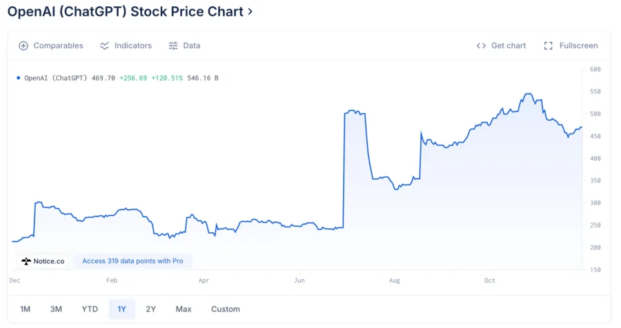Click the 300 y-axis label
The height and width of the screenshot is (328, 621).
tap(595, 203)
